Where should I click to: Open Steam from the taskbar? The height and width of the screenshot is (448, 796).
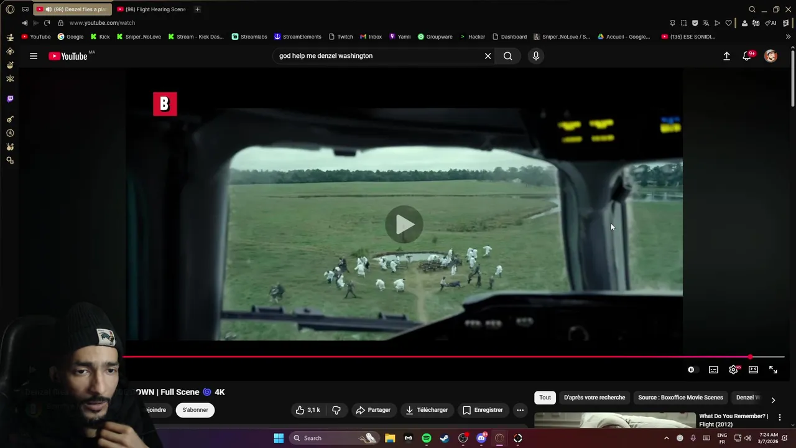(x=445, y=438)
